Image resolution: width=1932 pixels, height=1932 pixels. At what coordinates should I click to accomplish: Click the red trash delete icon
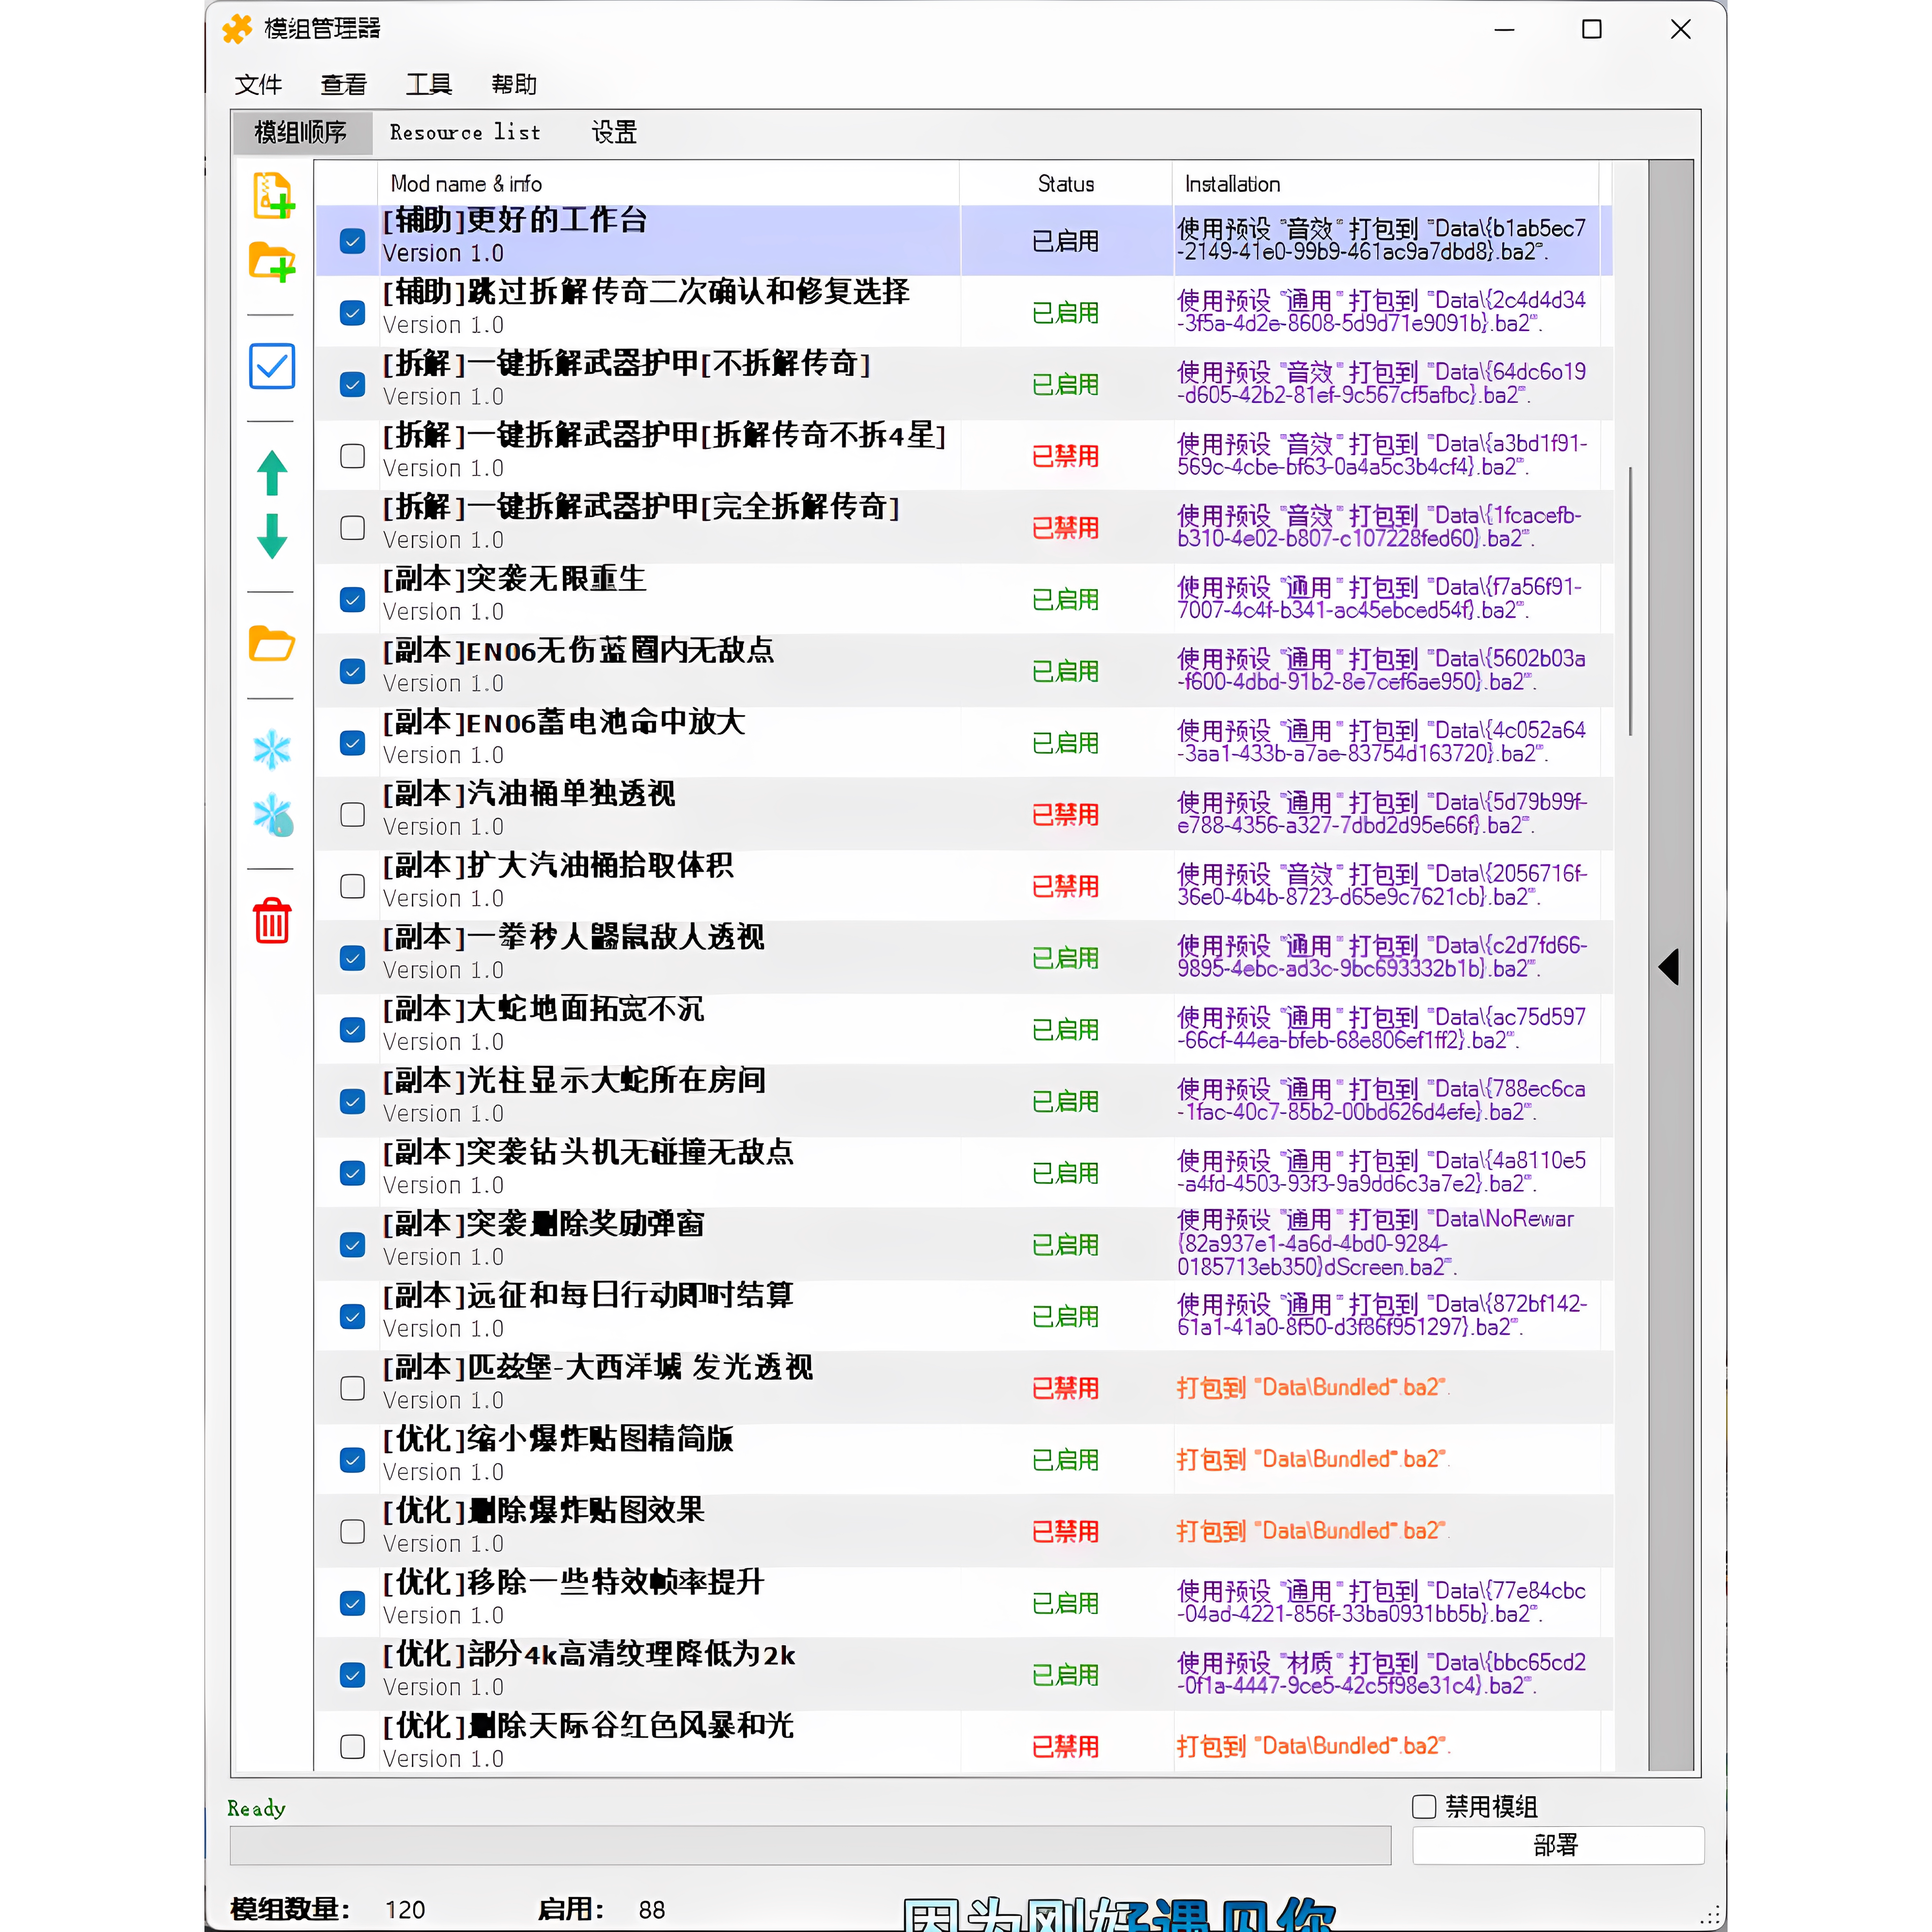tap(272, 920)
